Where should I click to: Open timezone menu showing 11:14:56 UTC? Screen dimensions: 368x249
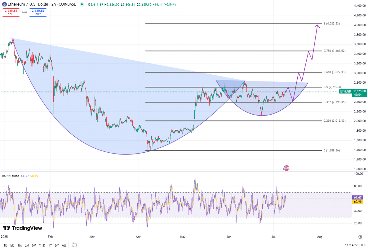click(355, 245)
